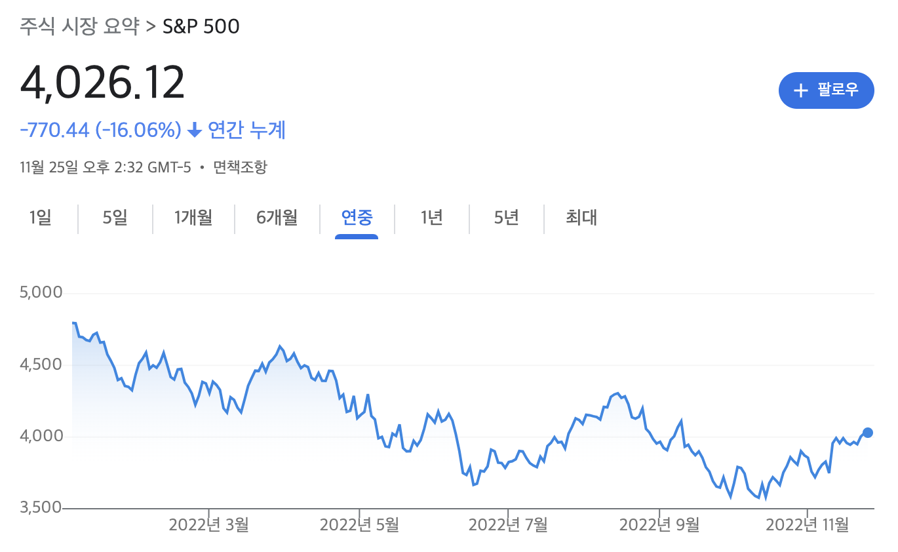
Task: Click the 4,500 y-axis label
Action: [41, 364]
